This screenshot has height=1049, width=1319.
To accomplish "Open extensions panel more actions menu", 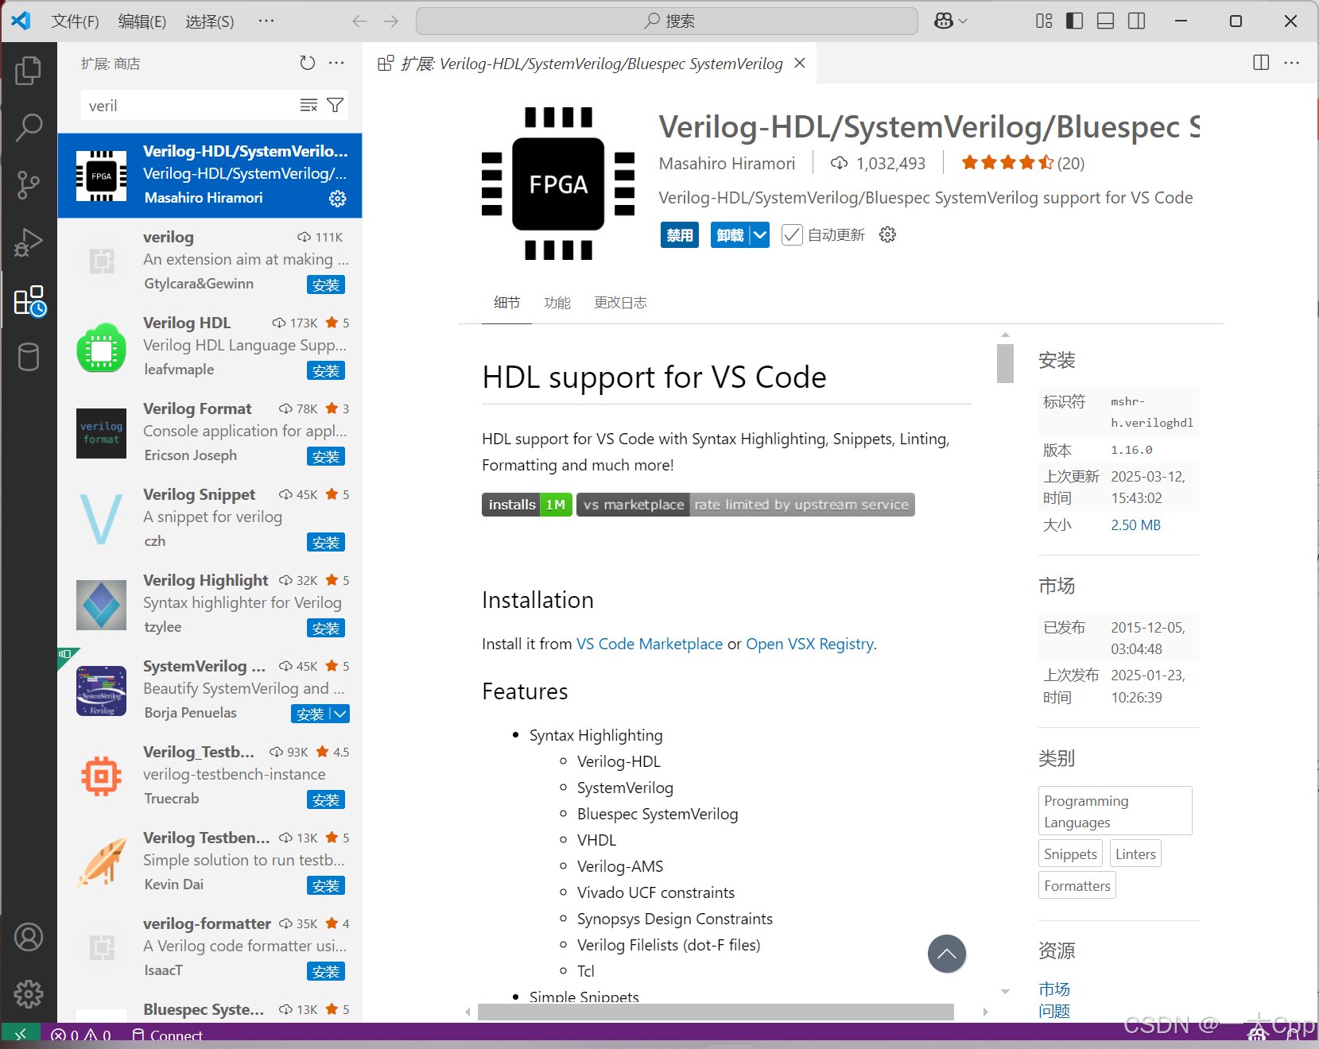I will click(x=337, y=63).
